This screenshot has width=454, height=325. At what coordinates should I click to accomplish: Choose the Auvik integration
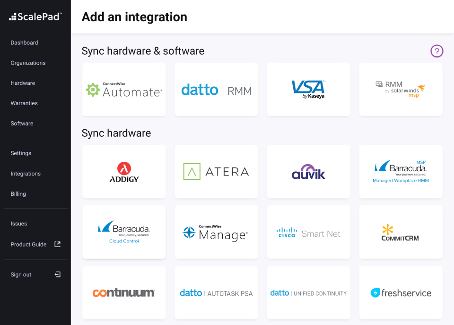pyautogui.click(x=308, y=172)
